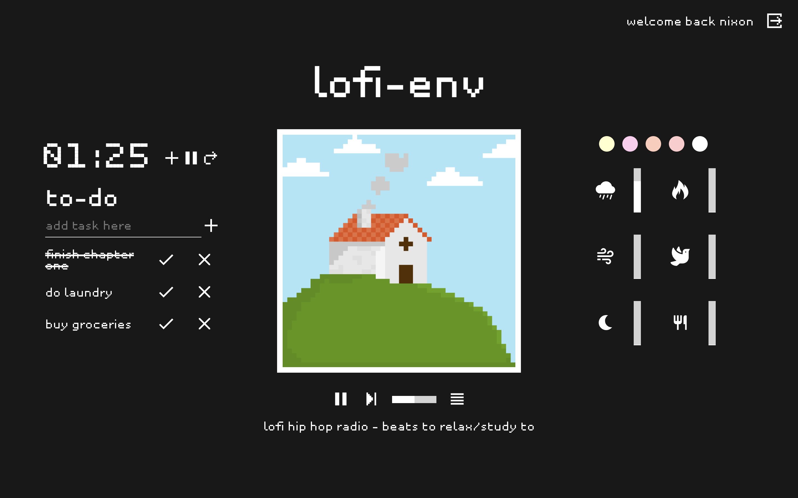The width and height of the screenshot is (798, 498).
Task: Click the pause playback button
Action: pos(339,399)
